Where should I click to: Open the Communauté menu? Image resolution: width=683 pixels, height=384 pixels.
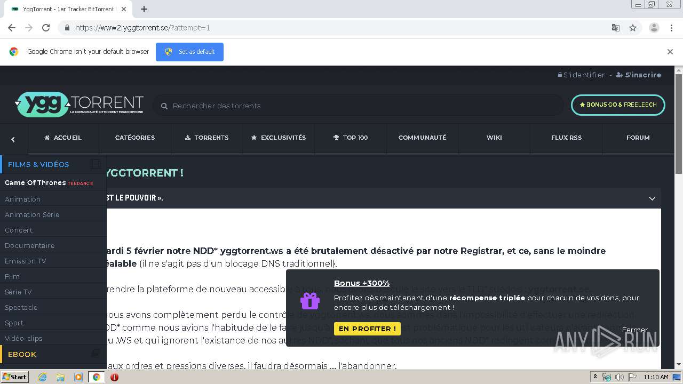(422, 138)
